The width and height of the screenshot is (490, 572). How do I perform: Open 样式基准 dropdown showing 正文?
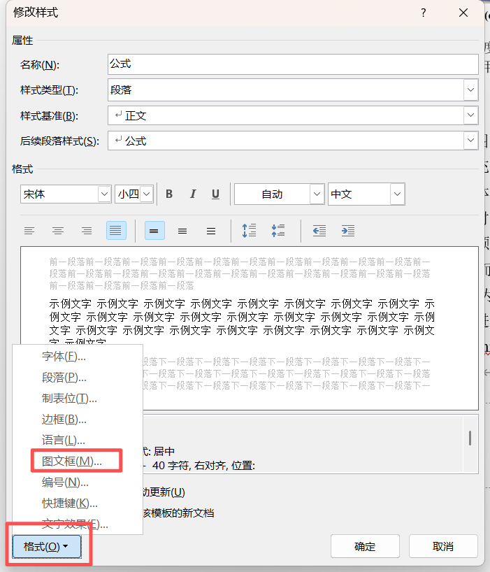pos(470,115)
